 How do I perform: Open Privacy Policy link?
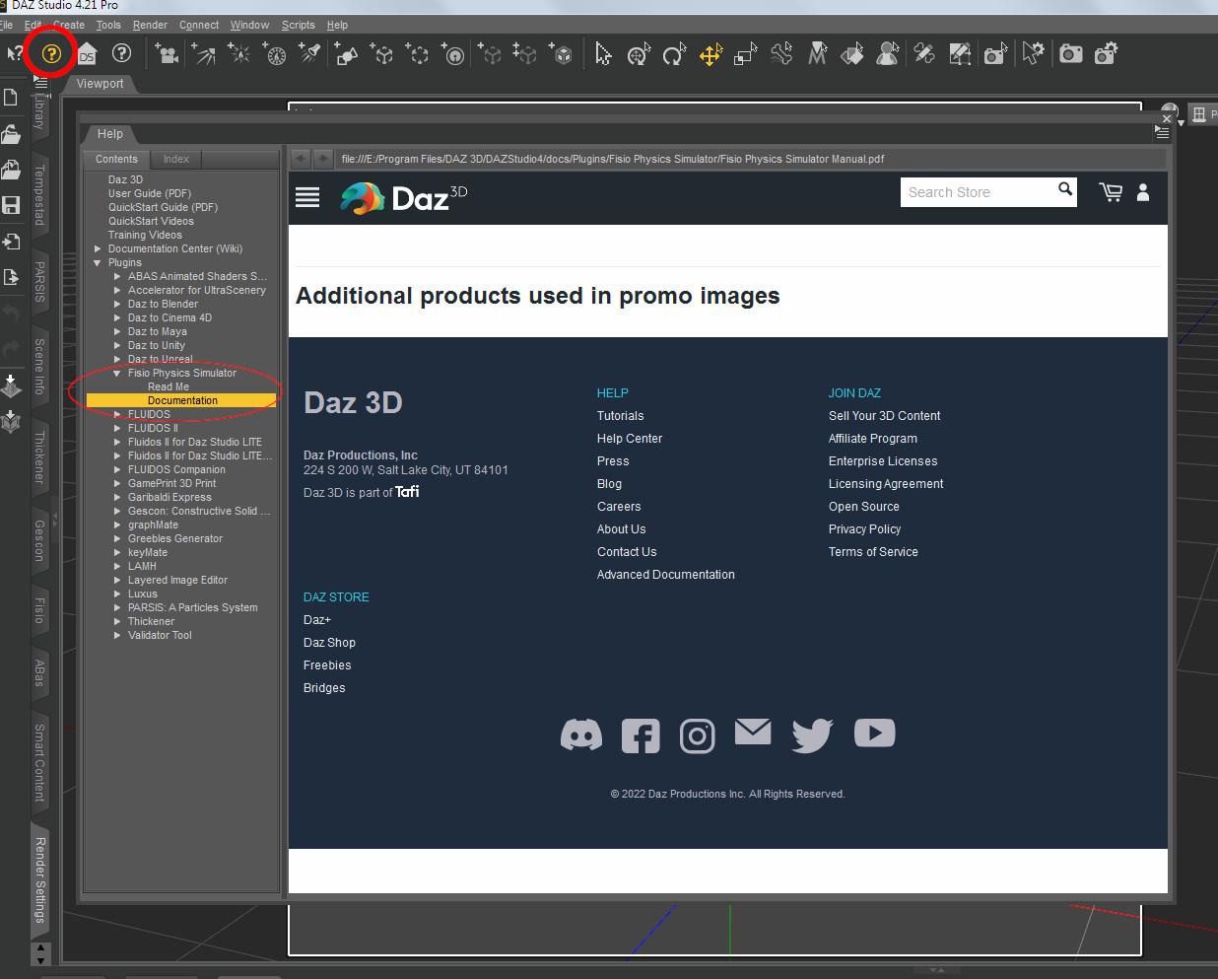pos(864,529)
